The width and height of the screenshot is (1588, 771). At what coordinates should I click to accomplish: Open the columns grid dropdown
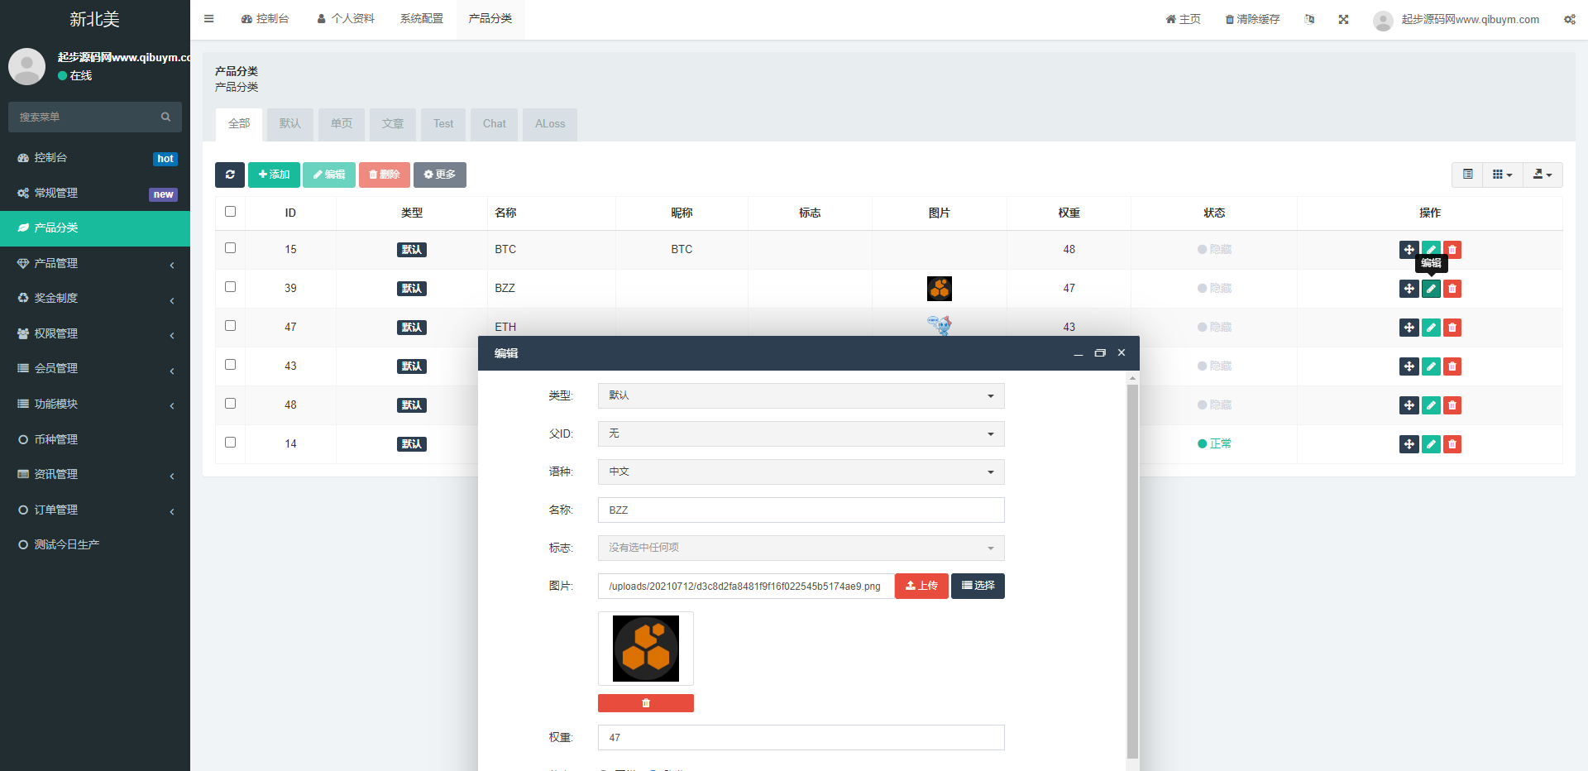[1503, 175]
